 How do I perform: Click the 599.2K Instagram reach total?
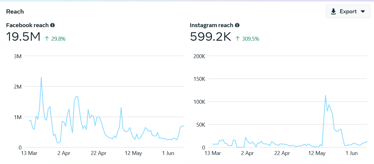tap(210, 37)
